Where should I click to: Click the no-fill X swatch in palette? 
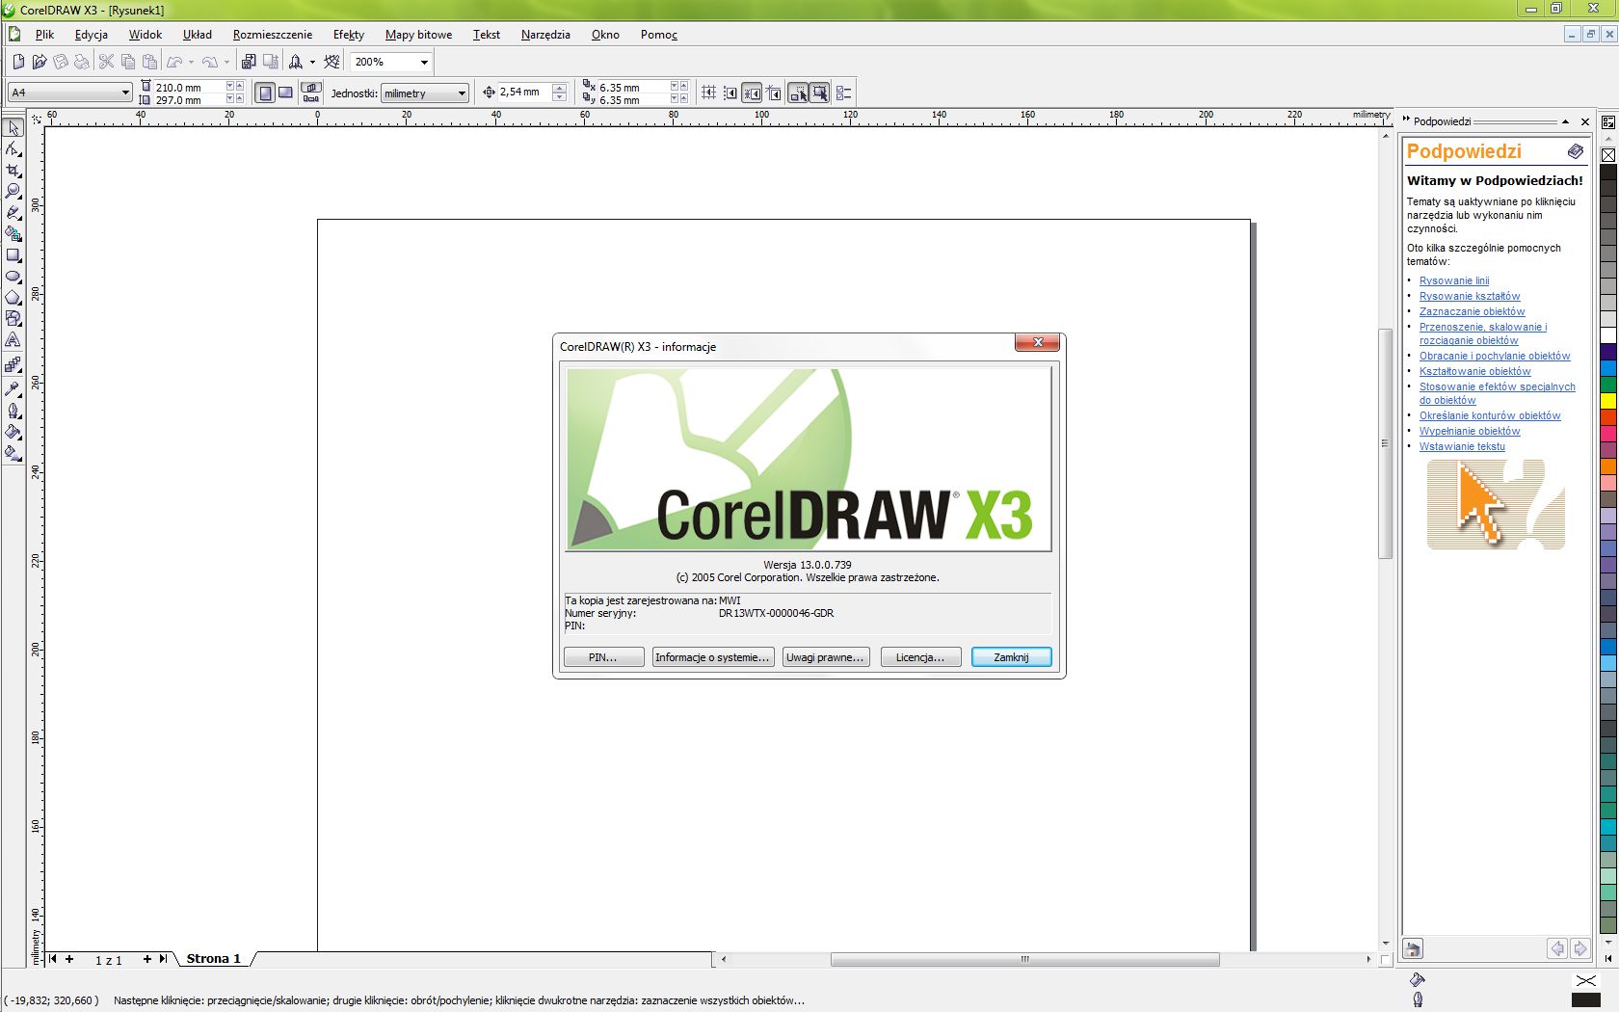[x=1608, y=154]
